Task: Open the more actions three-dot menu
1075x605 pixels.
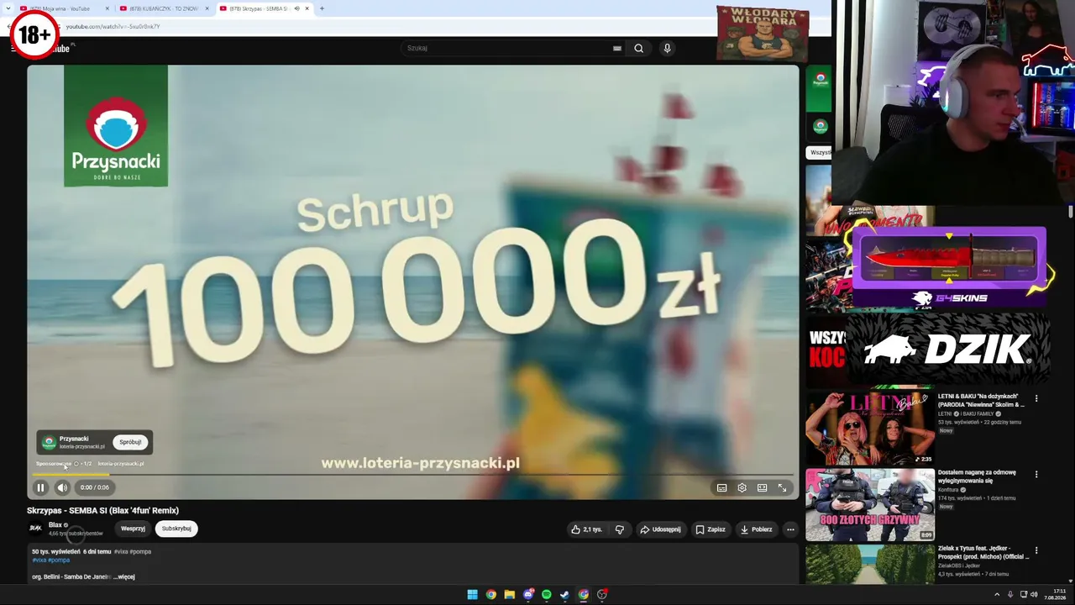Action: (x=790, y=529)
